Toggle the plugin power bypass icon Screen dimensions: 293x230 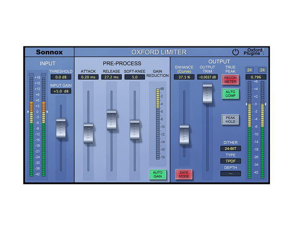point(235,52)
